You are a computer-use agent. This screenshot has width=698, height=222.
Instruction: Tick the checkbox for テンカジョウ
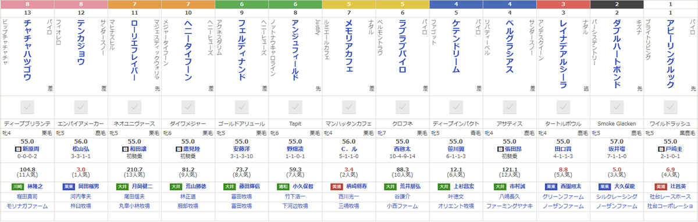coord(80,107)
